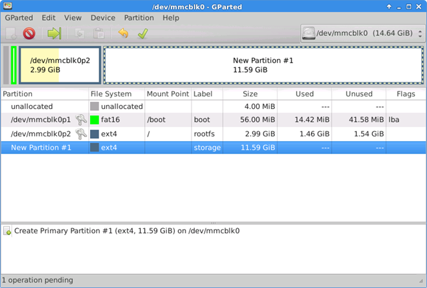Click the Used column header
427x288 pixels.
click(304, 94)
